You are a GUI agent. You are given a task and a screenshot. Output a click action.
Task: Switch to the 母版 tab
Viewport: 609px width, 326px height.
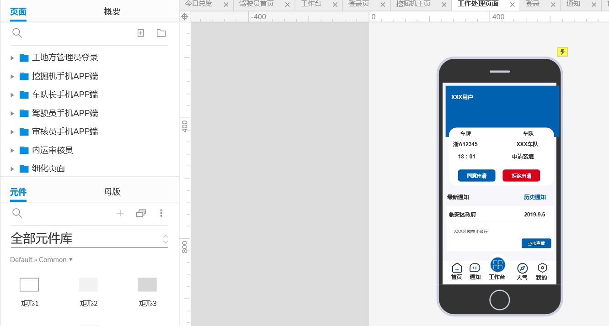click(112, 192)
